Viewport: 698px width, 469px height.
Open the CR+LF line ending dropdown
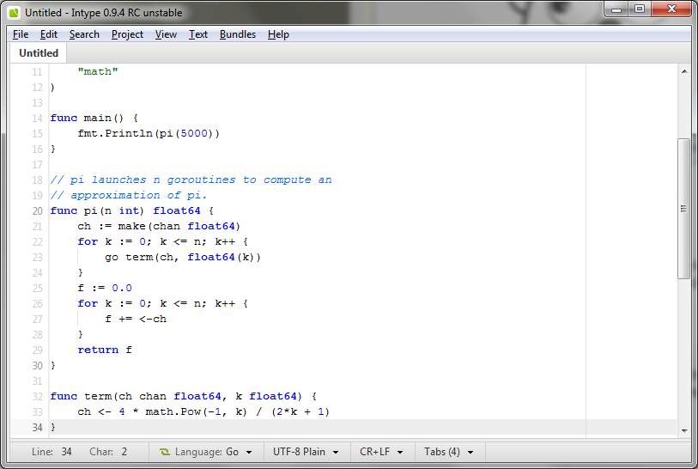pyautogui.click(x=381, y=452)
